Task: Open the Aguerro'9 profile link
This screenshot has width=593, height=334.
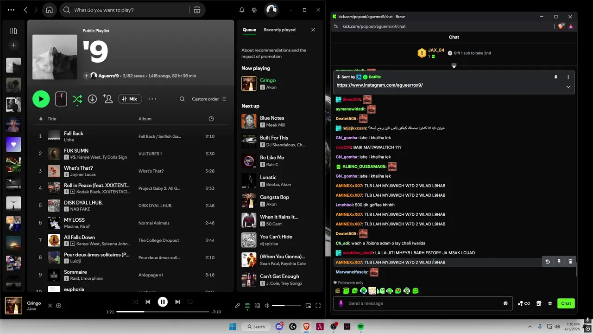Action: (x=108, y=76)
